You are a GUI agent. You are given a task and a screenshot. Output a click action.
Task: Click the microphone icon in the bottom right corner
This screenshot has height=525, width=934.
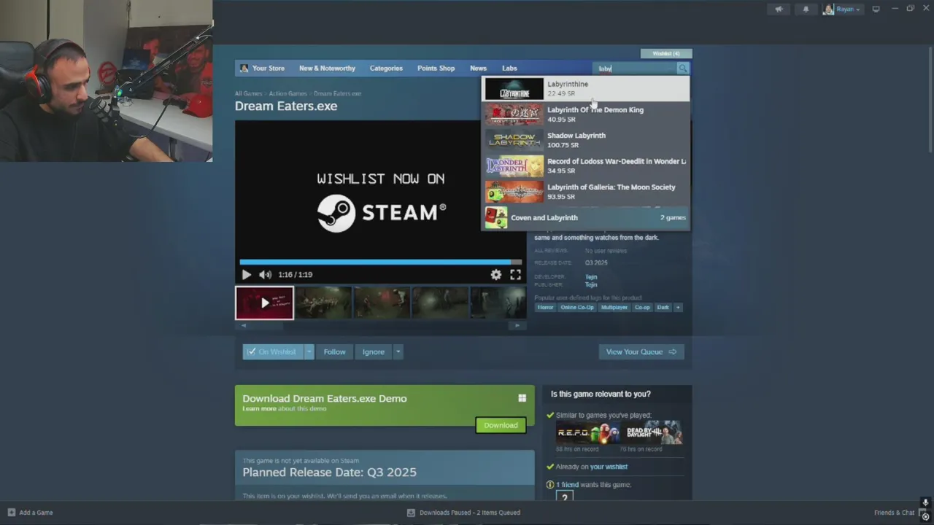click(x=925, y=502)
